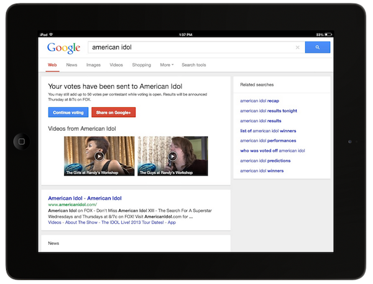The image size is (373, 284).
Task: Click the Share on Google+ button
Action: 114,112
